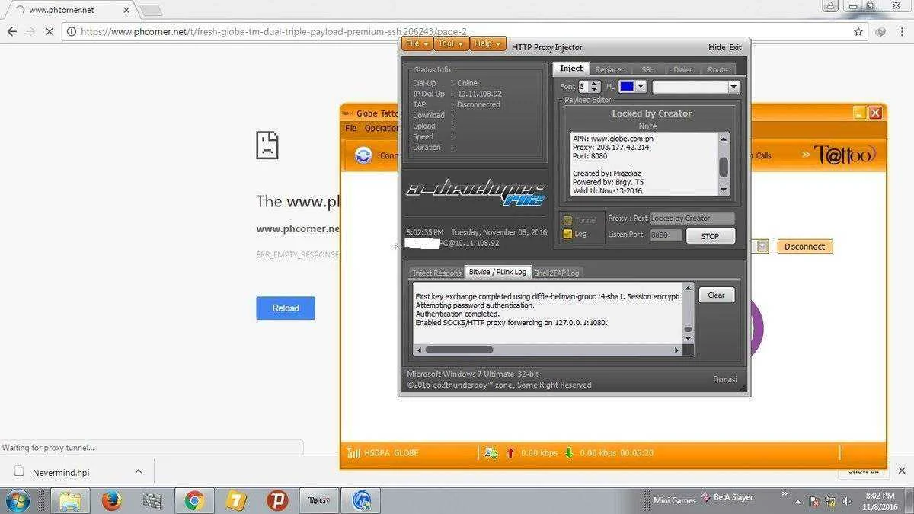Minimize the Globe Tattoo window
The width and height of the screenshot is (914, 514).
pos(859,113)
